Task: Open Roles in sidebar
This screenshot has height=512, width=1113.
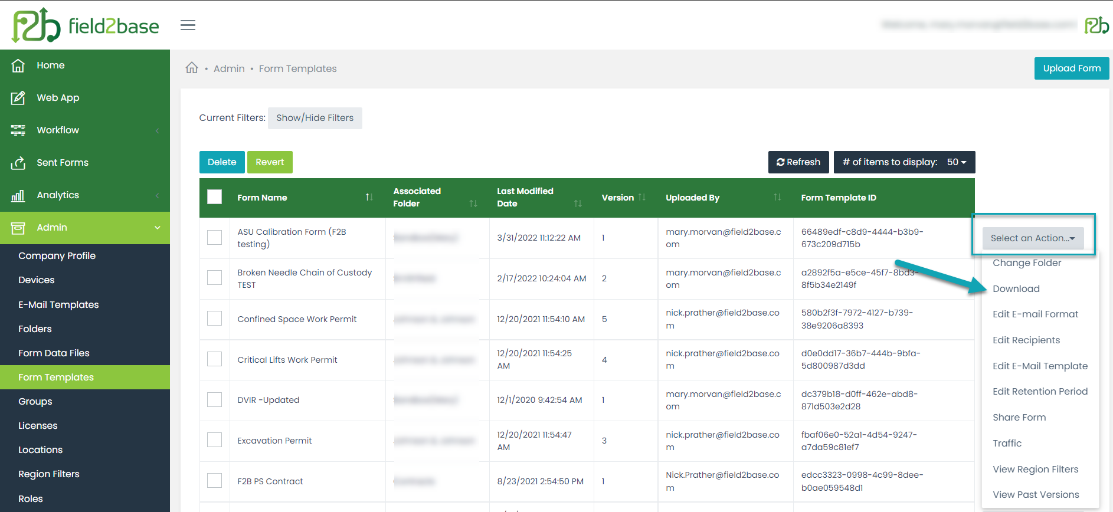Action: pyautogui.click(x=30, y=498)
